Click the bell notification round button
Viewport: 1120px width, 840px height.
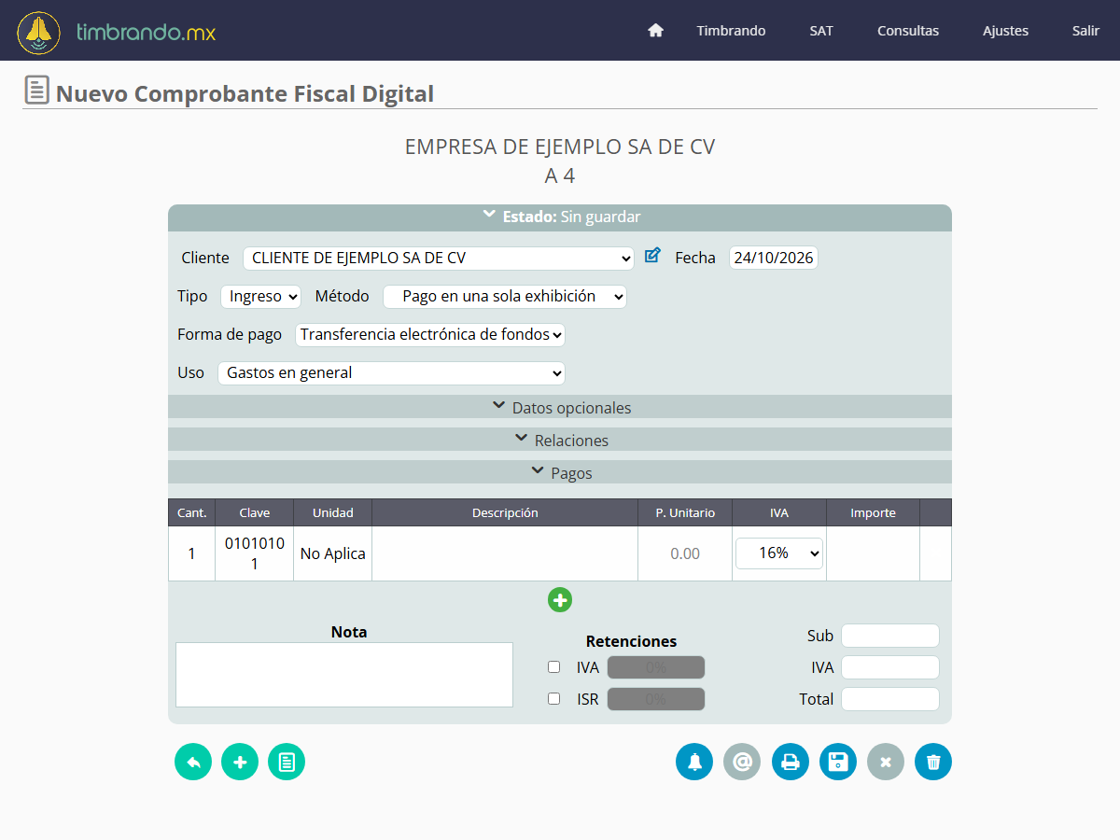[x=694, y=763]
